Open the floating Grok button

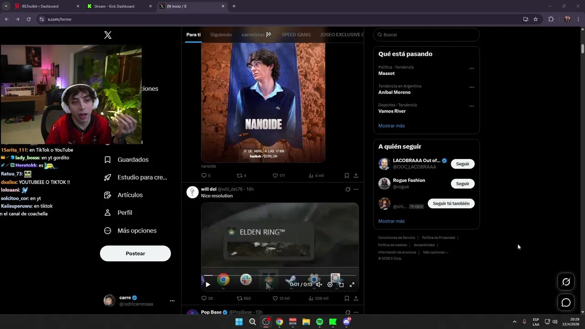(x=566, y=282)
